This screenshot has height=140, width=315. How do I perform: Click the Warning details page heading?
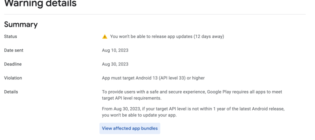pyautogui.click(x=40, y=4)
